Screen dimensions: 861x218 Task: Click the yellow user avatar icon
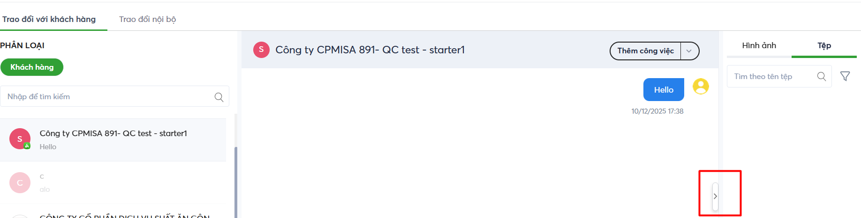click(x=701, y=87)
